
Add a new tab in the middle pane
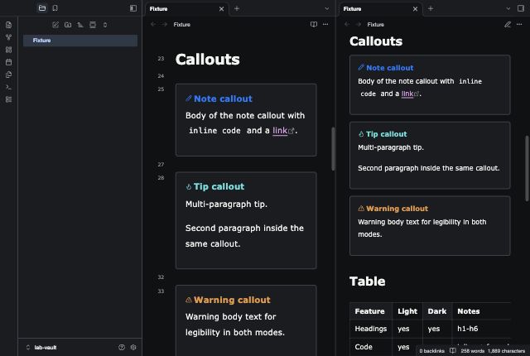point(237,8)
